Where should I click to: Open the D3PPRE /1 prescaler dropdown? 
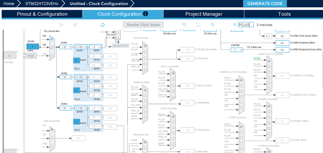click(237, 50)
